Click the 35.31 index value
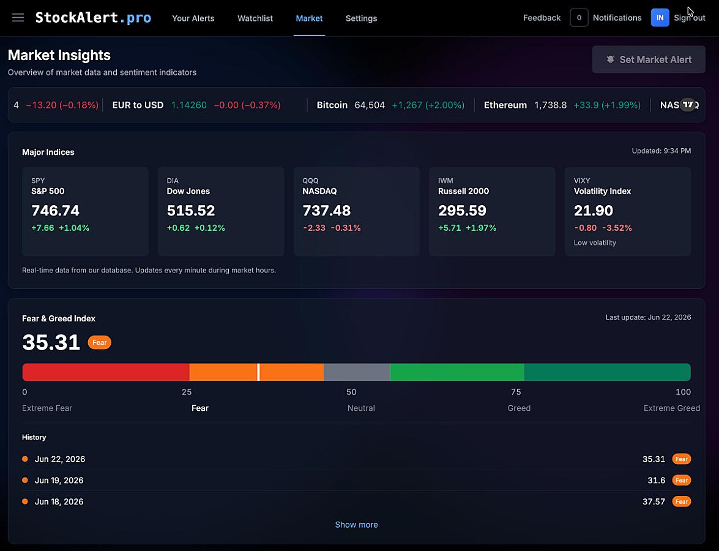The height and width of the screenshot is (551, 719). (51, 342)
